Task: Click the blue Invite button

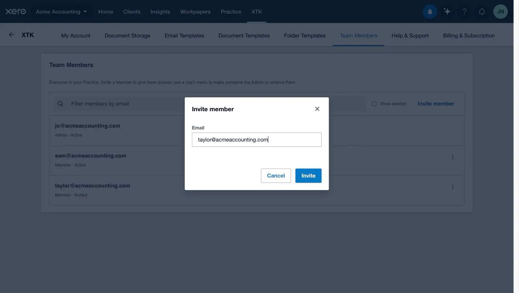Action: 308,176
